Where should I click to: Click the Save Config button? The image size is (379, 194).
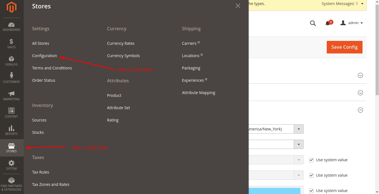click(x=344, y=47)
